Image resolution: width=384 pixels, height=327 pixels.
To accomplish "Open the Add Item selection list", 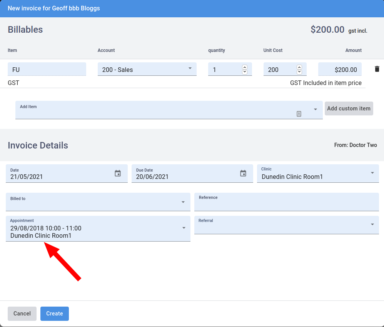I will 316,110.
